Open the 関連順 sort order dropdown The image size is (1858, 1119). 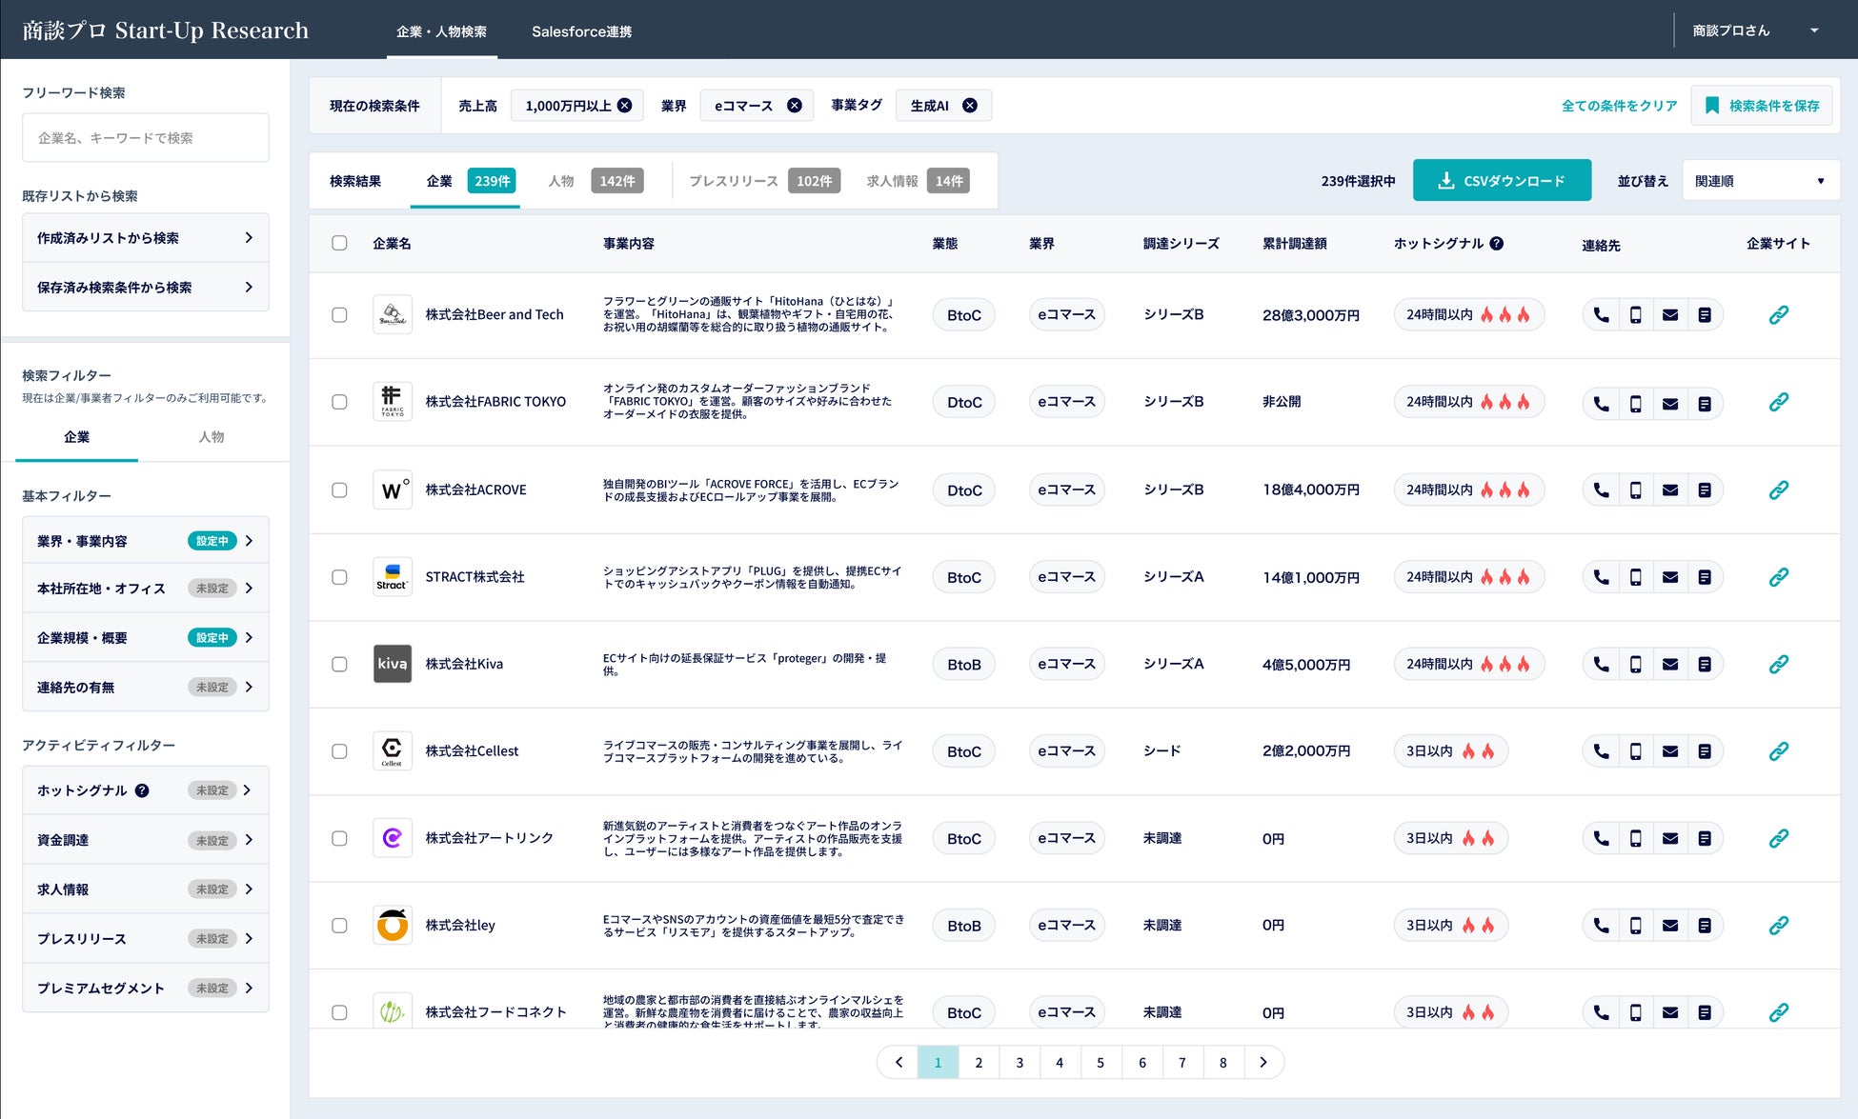point(1760,181)
